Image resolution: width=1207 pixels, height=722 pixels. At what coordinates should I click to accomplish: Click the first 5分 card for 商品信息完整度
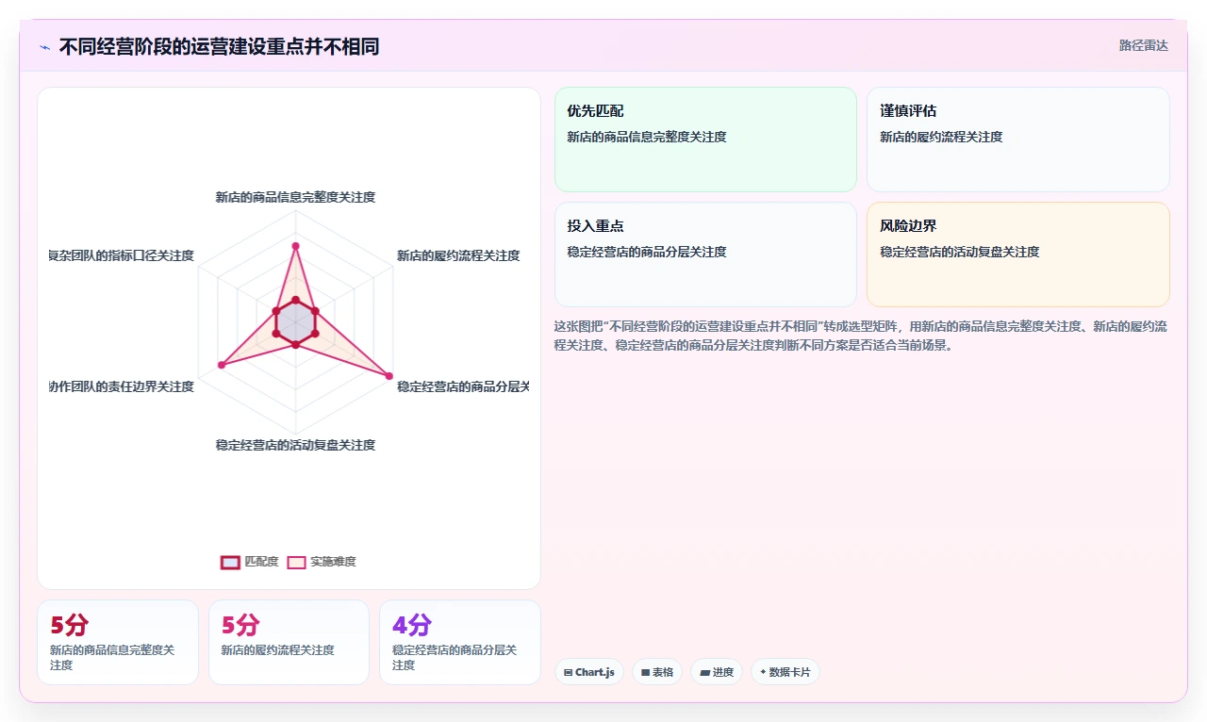tap(118, 642)
